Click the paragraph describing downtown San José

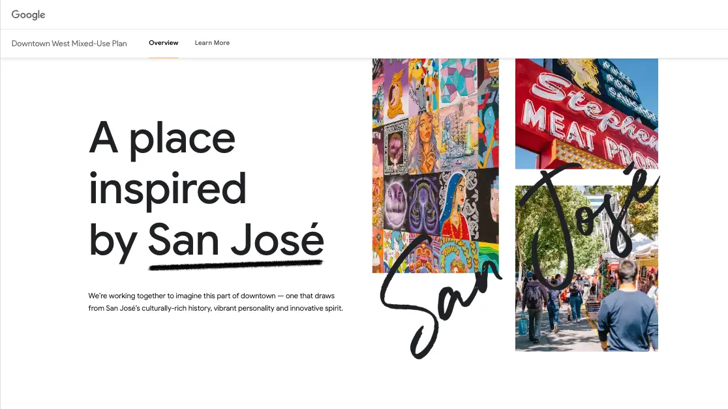(x=215, y=302)
